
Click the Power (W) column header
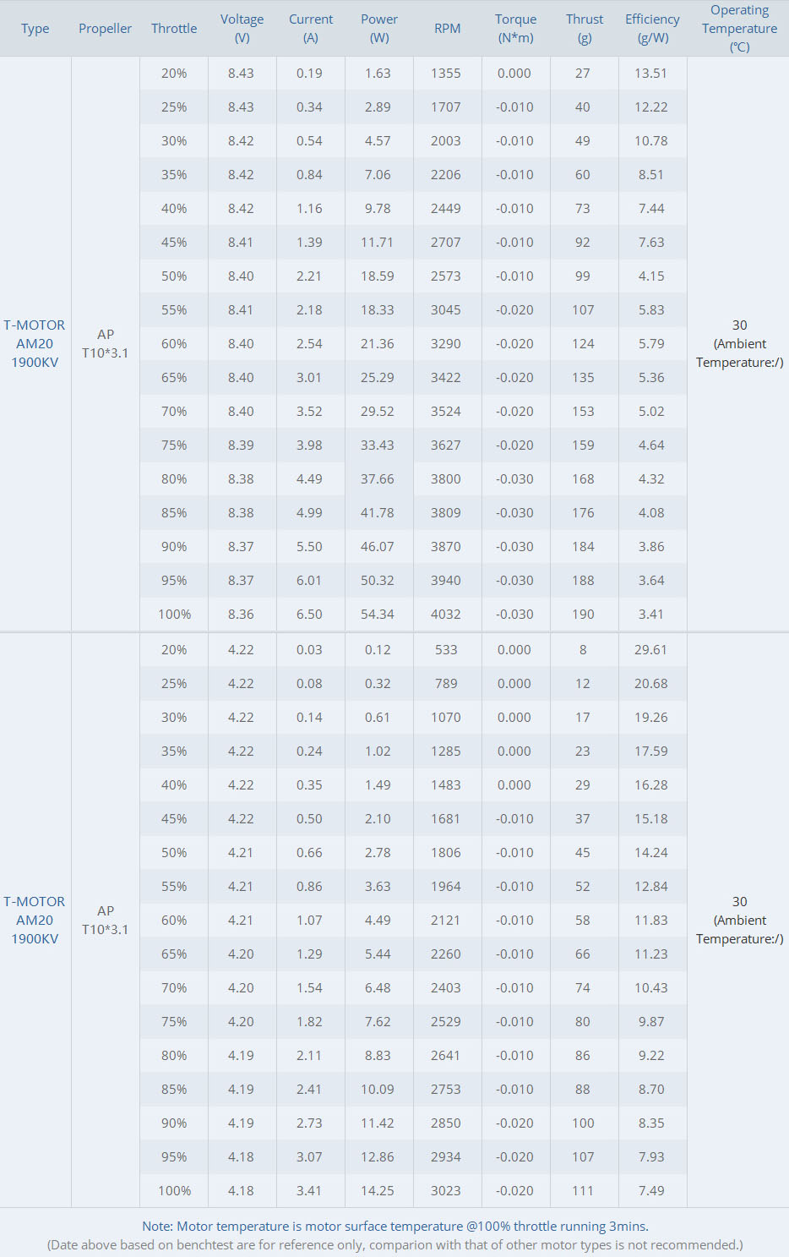[x=379, y=29]
